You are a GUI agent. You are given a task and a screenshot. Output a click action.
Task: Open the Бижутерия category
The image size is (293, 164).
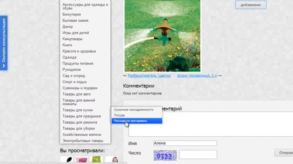pyautogui.click(x=71, y=14)
